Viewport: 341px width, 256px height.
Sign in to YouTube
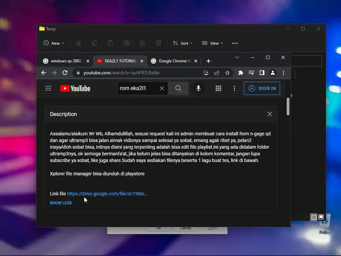pos(262,88)
